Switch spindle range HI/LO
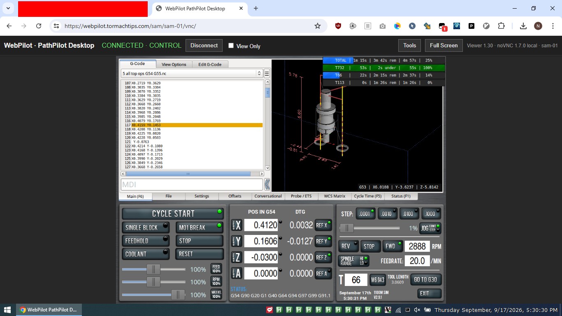 point(354,261)
